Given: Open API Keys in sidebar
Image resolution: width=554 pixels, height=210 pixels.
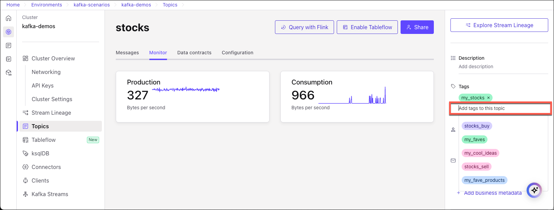Looking at the screenshot, I should click(x=43, y=85).
